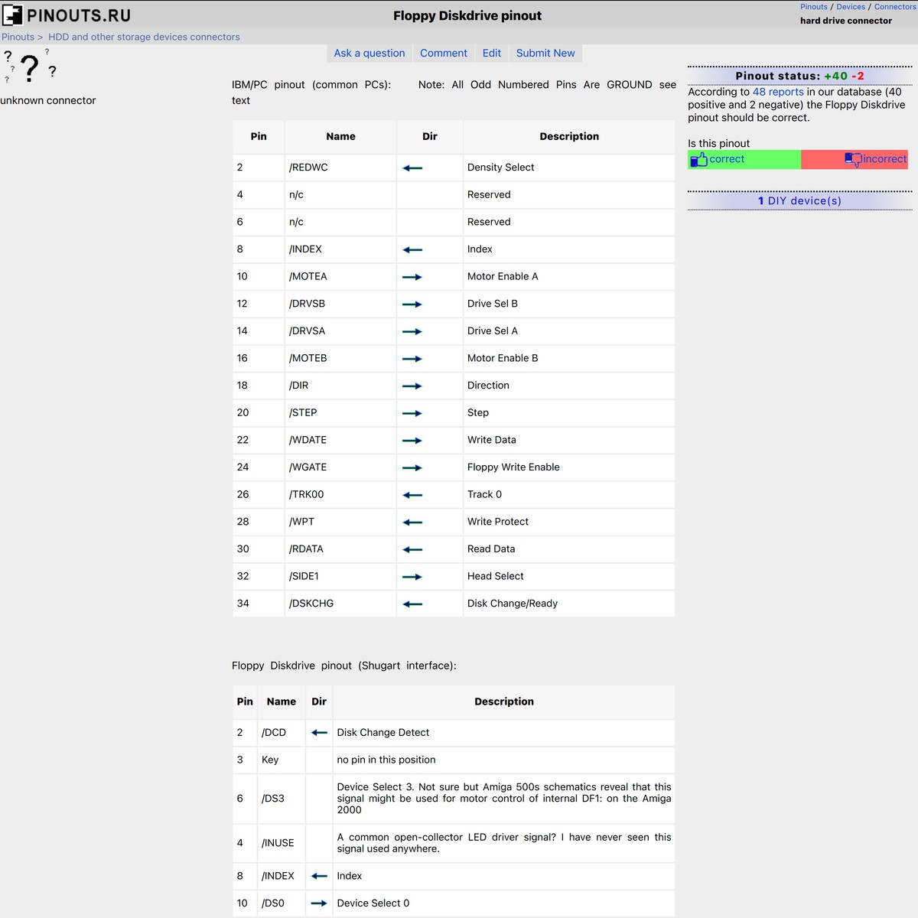Click the output arrow icon for /DS0 pin
918x918 pixels.
tap(318, 903)
